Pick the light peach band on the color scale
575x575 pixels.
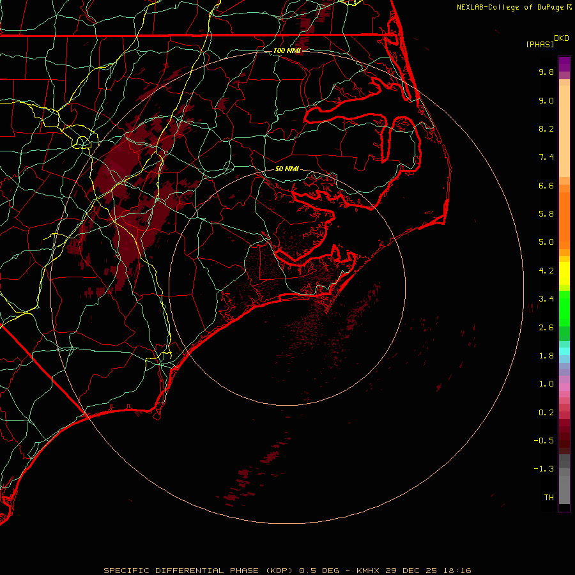(x=564, y=131)
